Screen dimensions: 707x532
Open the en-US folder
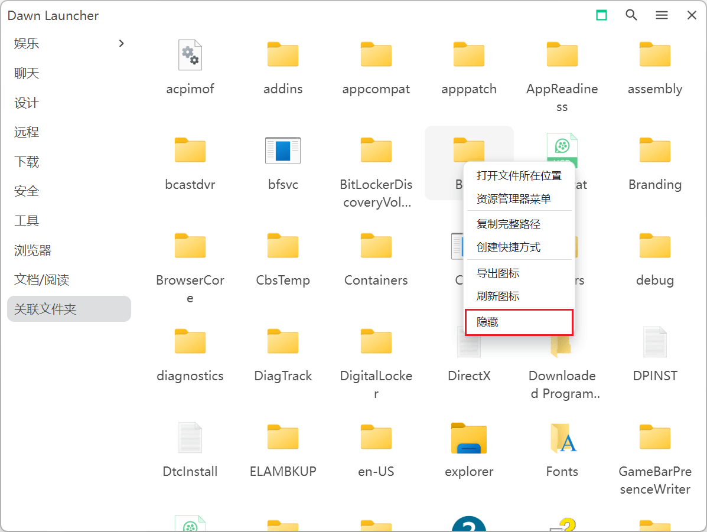click(x=376, y=437)
